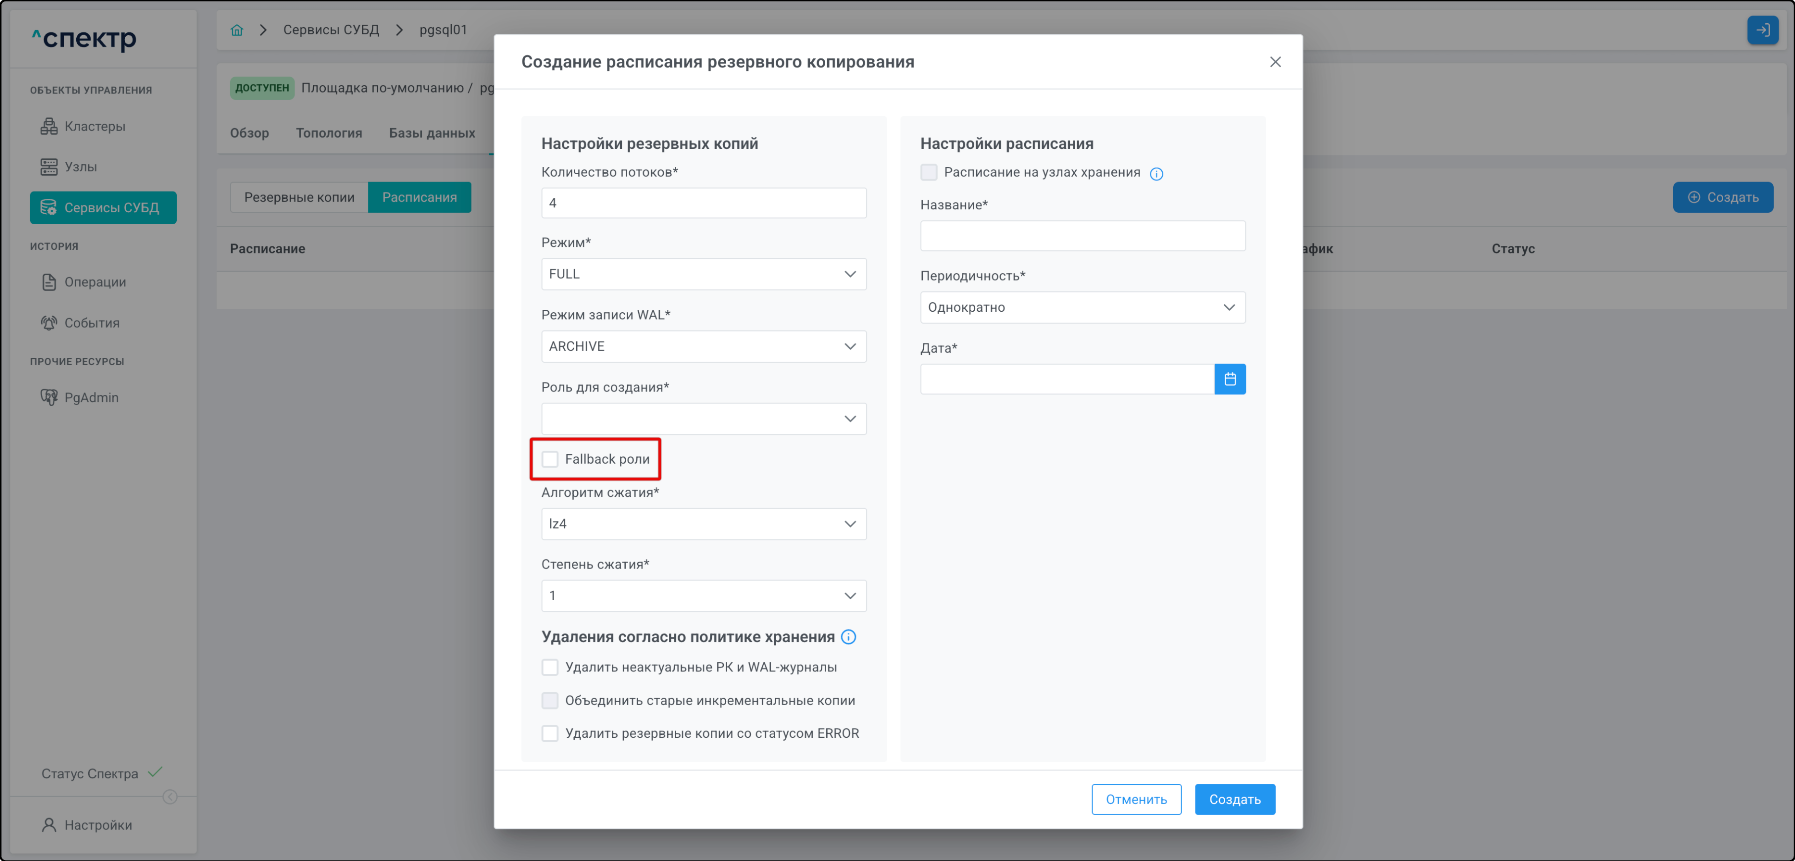Click the Название input field

coord(1082,236)
